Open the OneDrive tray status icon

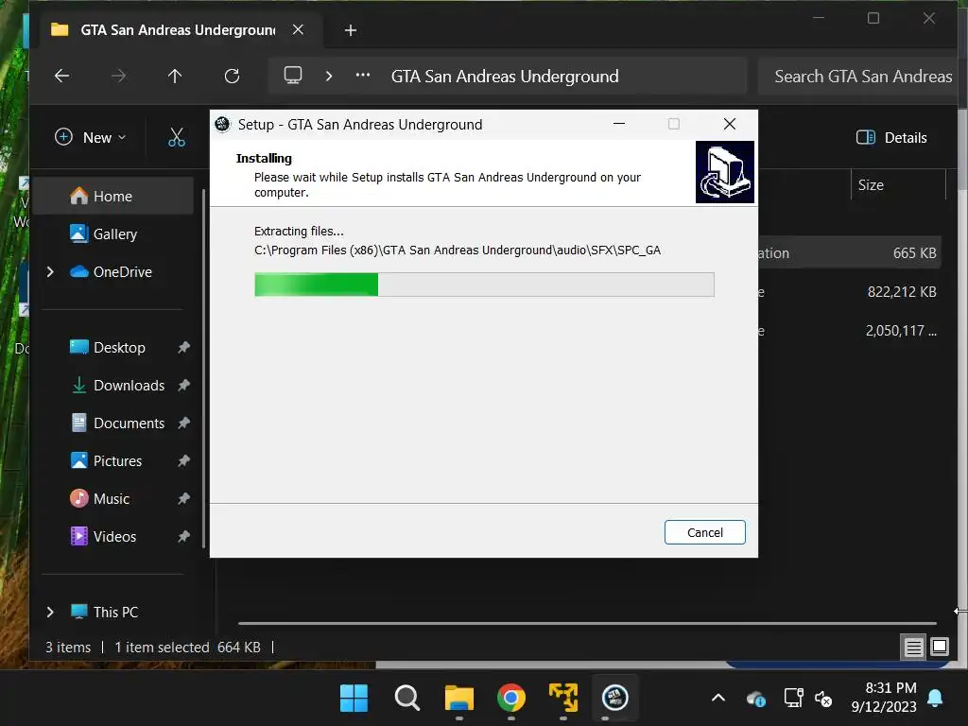[755, 699]
